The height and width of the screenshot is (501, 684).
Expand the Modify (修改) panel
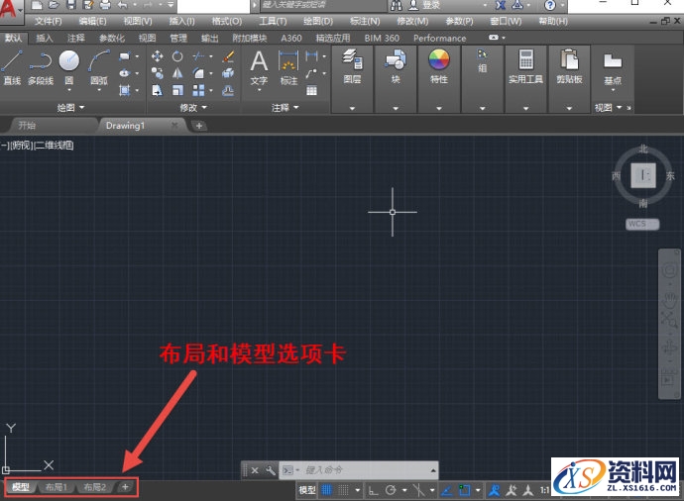tap(193, 107)
